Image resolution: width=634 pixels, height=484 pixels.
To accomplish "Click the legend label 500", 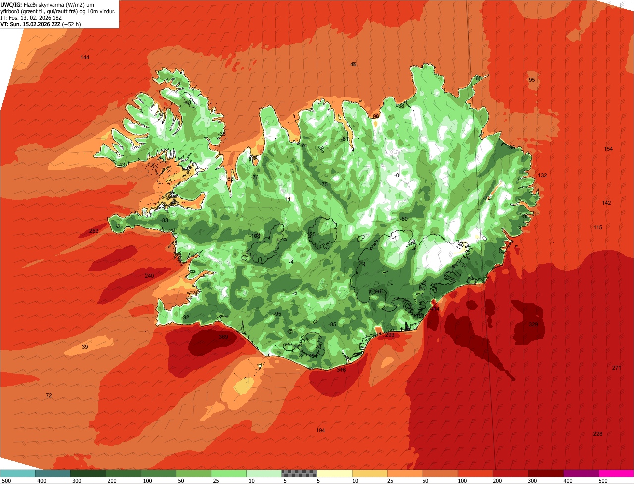I will click(x=603, y=481).
